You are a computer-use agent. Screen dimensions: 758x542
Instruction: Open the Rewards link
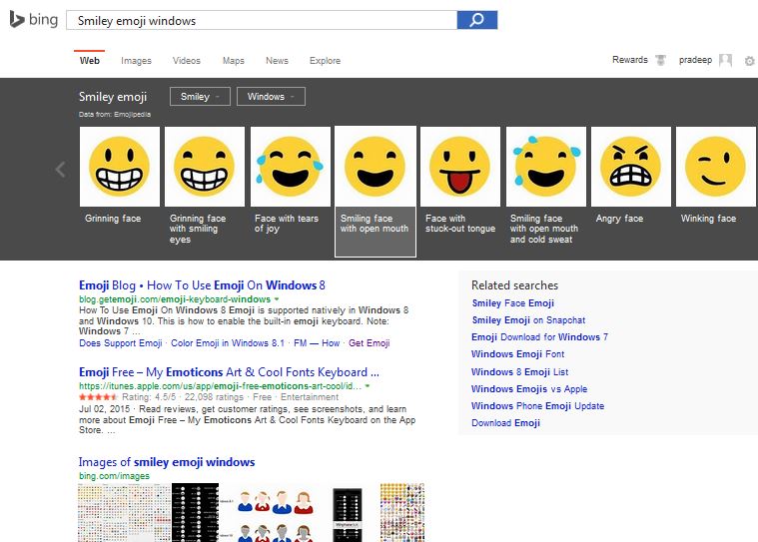point(630,60)
